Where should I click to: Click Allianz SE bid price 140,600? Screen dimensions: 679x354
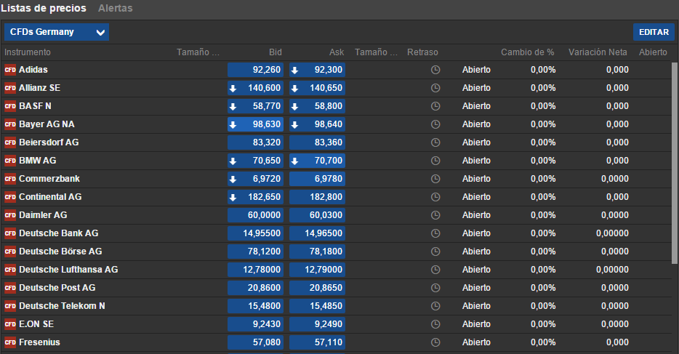[x=255, y=88]
